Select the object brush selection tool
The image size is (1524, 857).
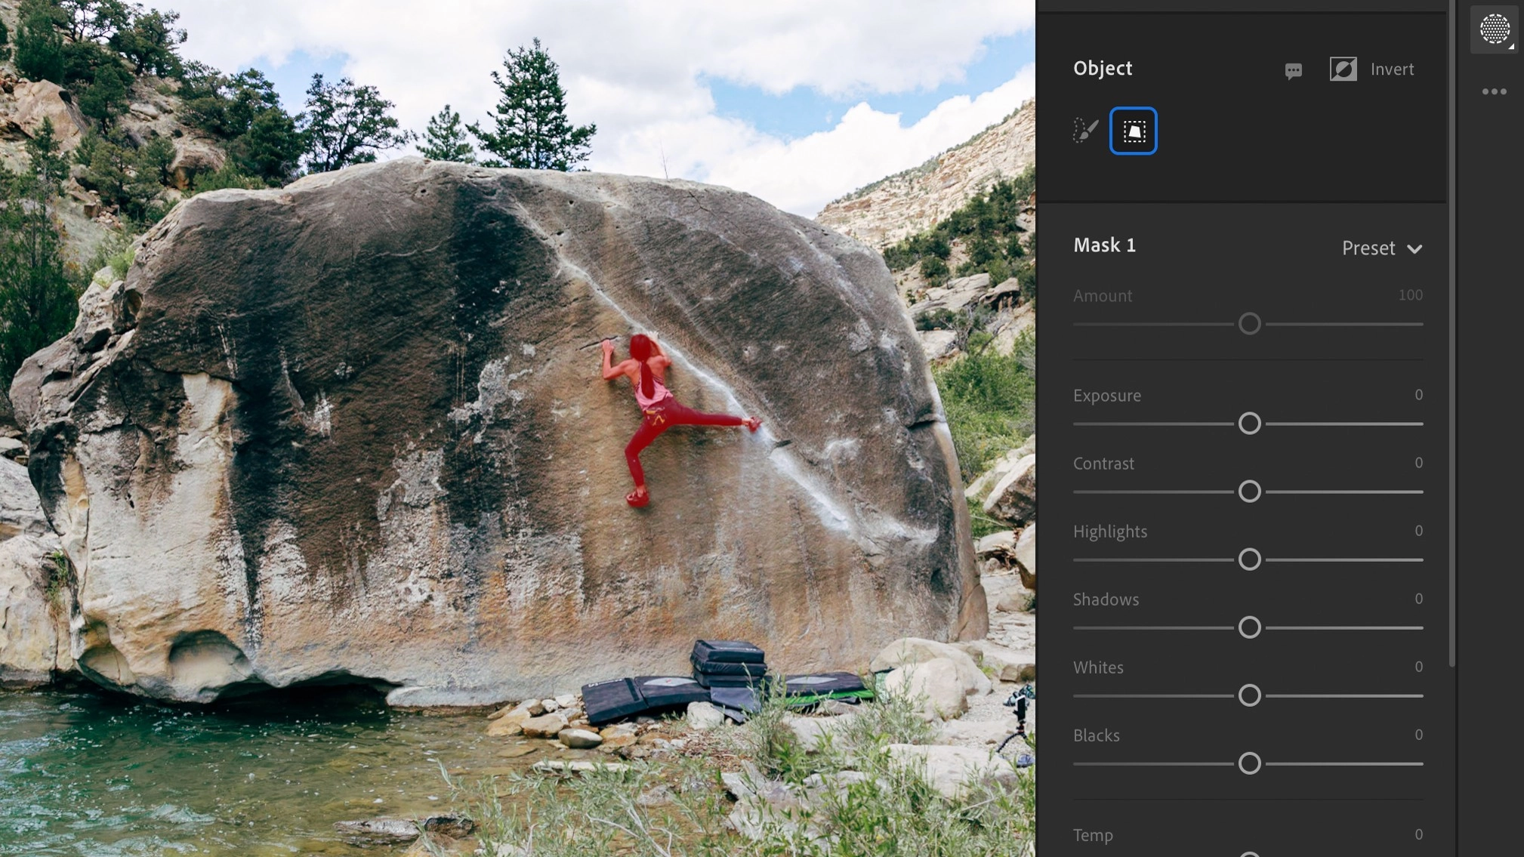[1085, 131]
